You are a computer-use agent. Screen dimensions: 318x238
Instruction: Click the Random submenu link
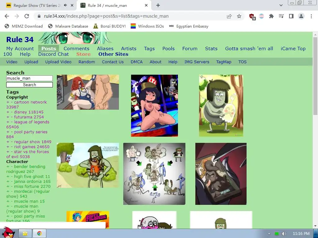(87, 62)
